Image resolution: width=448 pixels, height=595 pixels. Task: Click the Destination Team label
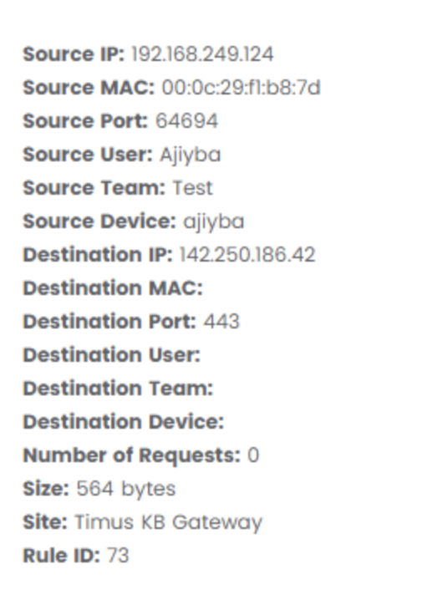pyautogui.click(x=118, y=389)
